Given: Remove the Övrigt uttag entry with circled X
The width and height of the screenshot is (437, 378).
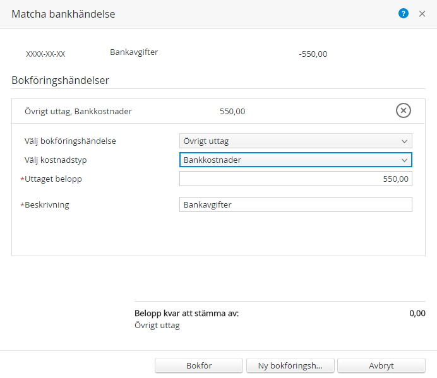Looking at the screenshot, I should click(x=404, y=110).
